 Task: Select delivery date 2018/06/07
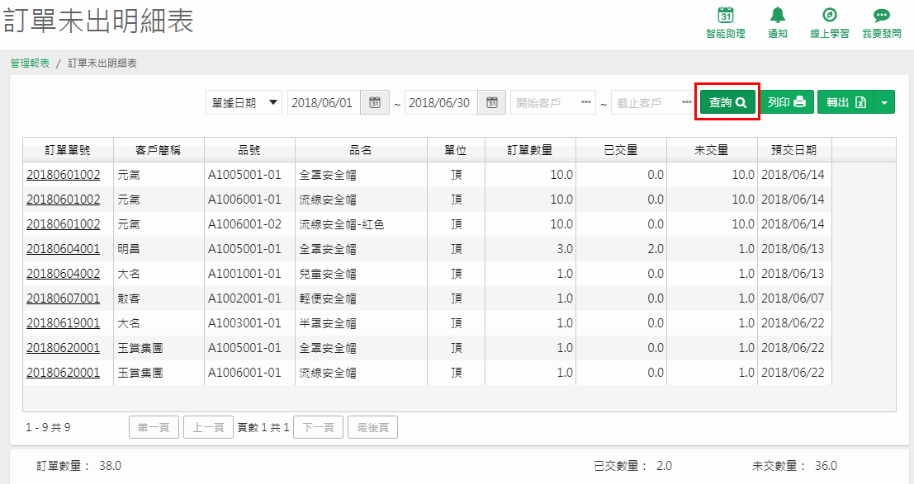(x=793, y=298)
